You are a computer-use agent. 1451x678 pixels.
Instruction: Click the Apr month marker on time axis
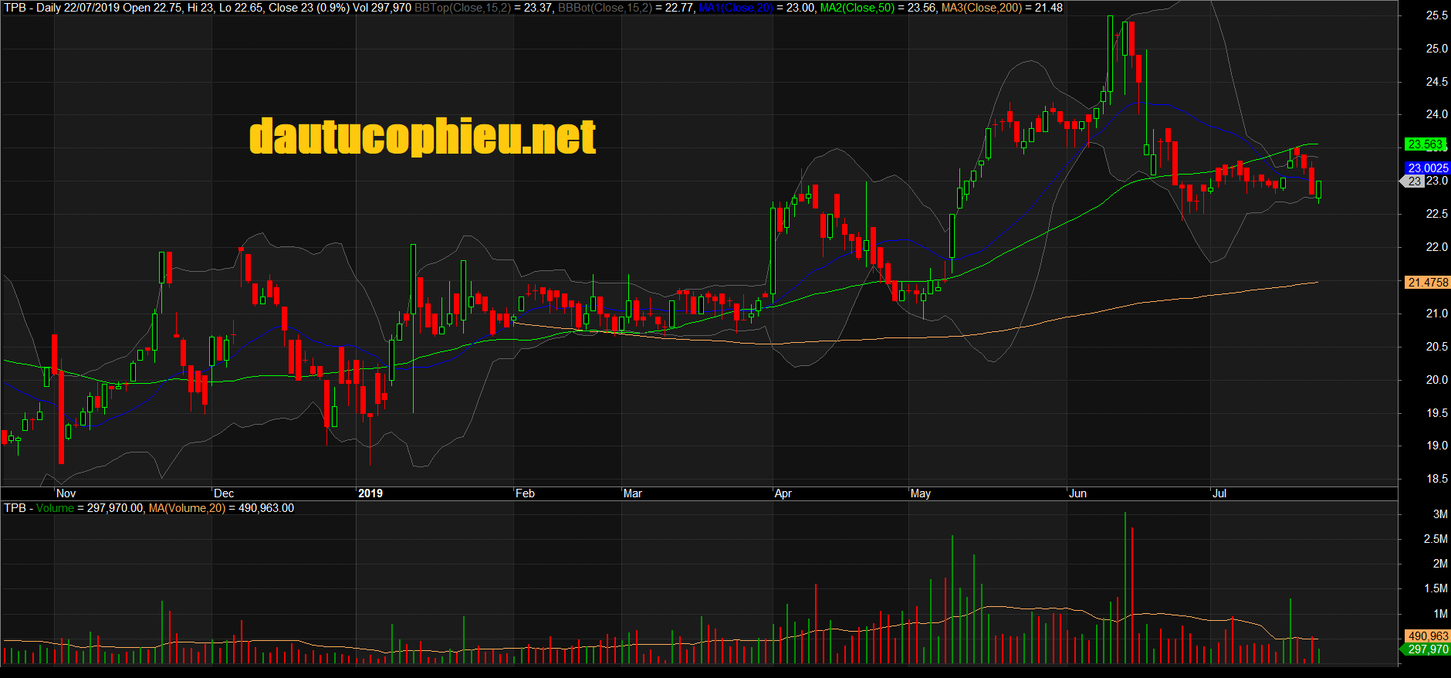click(783, 493)
